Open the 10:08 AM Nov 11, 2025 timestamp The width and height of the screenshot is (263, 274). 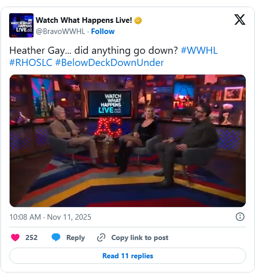pyautogui.click(x=50, y=217)
